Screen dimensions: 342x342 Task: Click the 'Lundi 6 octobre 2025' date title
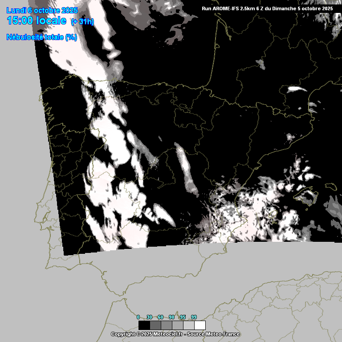42,10
